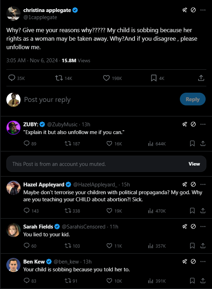This screenshot has width=212, height=289.
Task: Reply to christina applegate's main post
Action: (12, 78)
